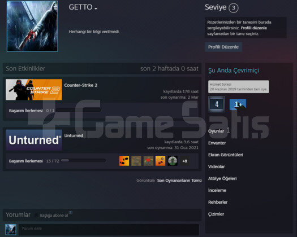The image size is (297, 237).
Task: Click the Counter-Strike 2 Başarım İlerlemesi text
Action: click(26, 111)
